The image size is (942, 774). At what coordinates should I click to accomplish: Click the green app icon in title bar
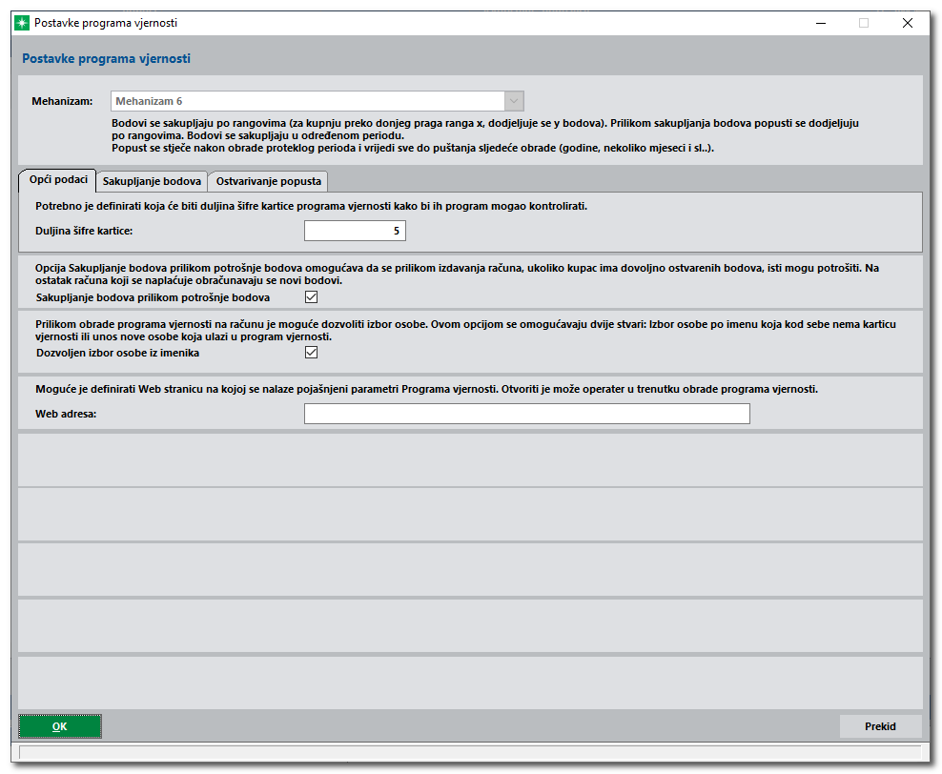pyautogui.click(x=22, y=23)
